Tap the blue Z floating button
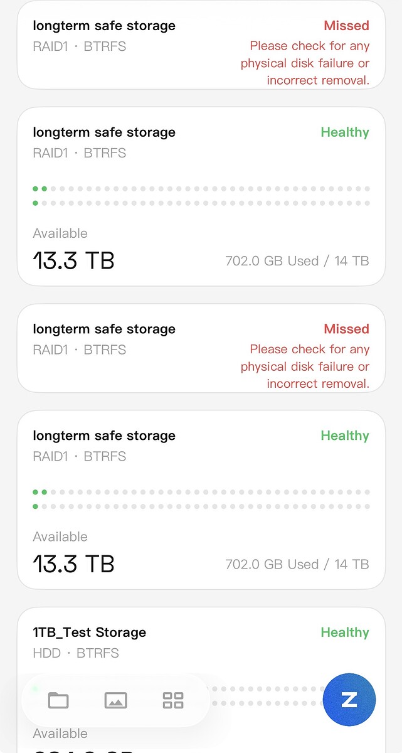The height and width of the screenshot is (753, 402). [x=349, y=700]
